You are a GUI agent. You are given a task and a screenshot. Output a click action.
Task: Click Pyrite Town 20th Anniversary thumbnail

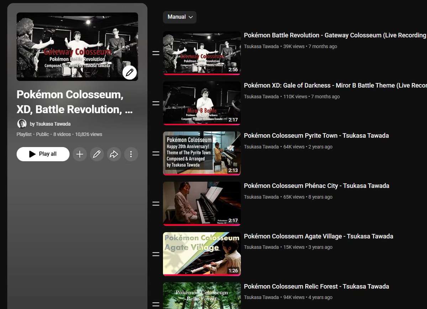(202, 153)
